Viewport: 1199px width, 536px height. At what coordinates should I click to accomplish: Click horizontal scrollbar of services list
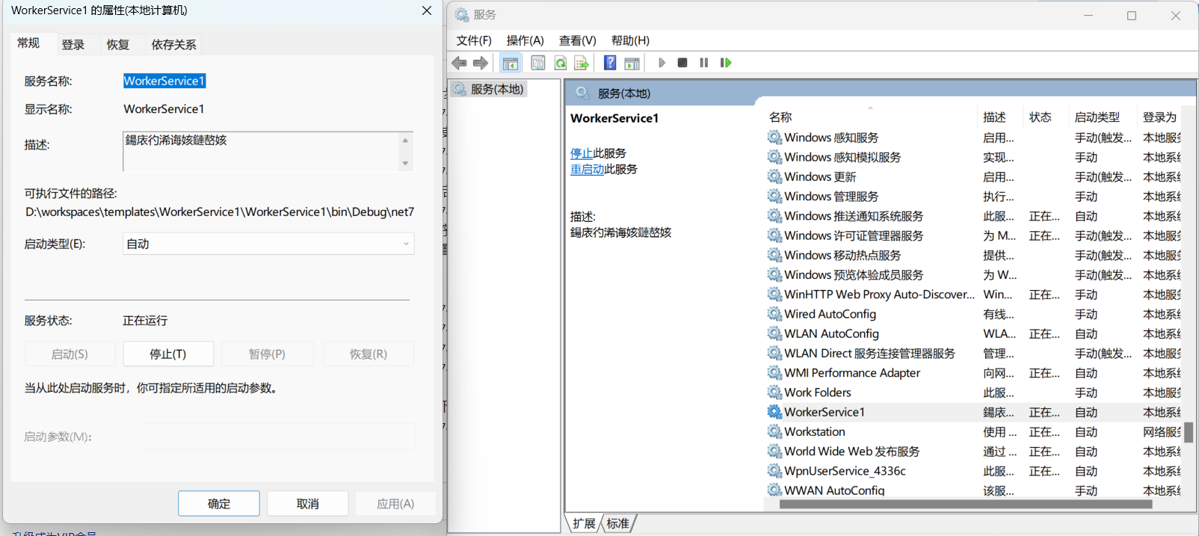[966, 504]
